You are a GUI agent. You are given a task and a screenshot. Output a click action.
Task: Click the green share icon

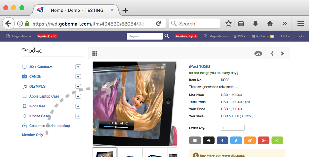[x=277, y=140]
